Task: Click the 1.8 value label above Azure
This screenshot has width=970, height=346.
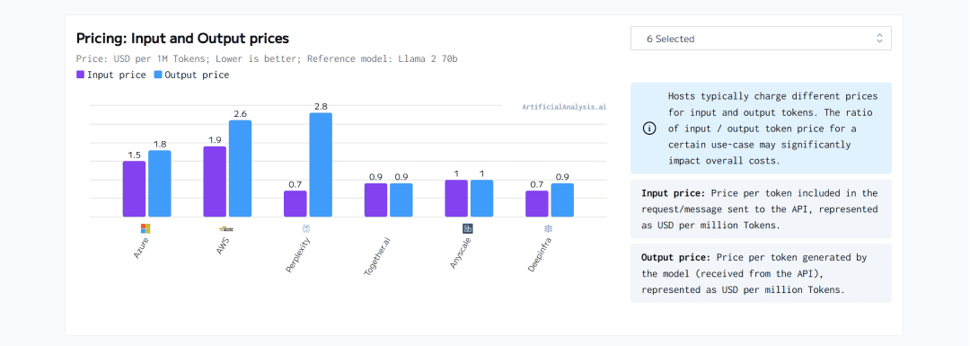Action: [x=160, y=144]
